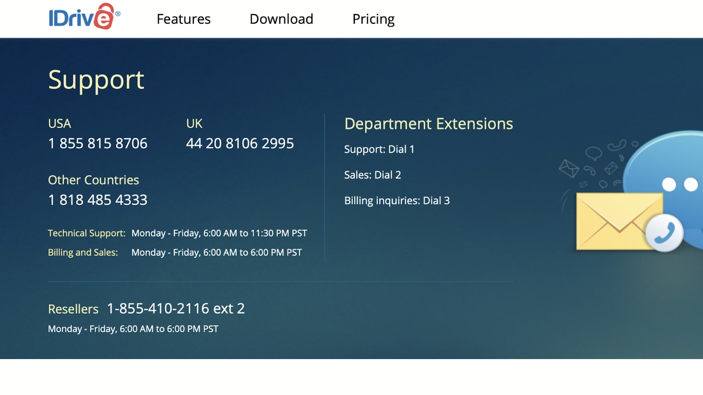Viewport: 703px width, 395px height.
Task: Click the small envelope doodle above the mail icon
Action: 569,169
